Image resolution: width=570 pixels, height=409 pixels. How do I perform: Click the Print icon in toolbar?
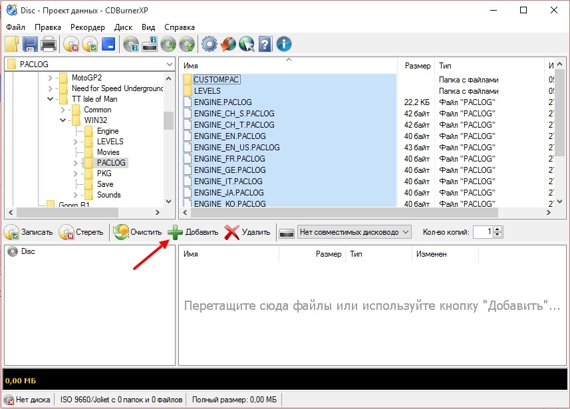click(x=49, y=45)
